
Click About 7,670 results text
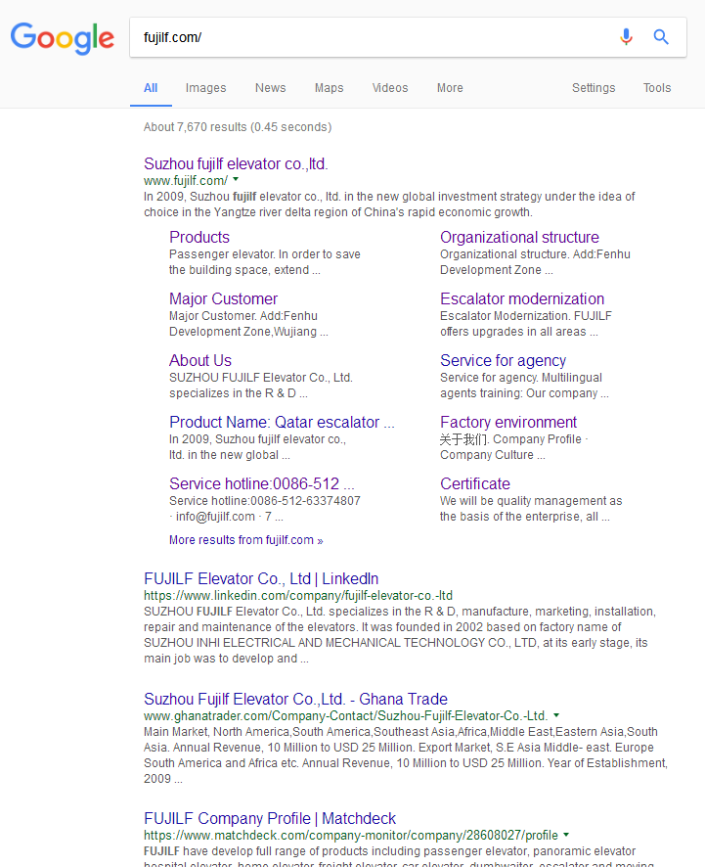[x=238, y=127]
